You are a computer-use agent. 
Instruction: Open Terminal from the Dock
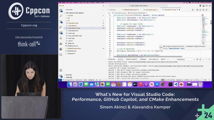click(170, 84)
